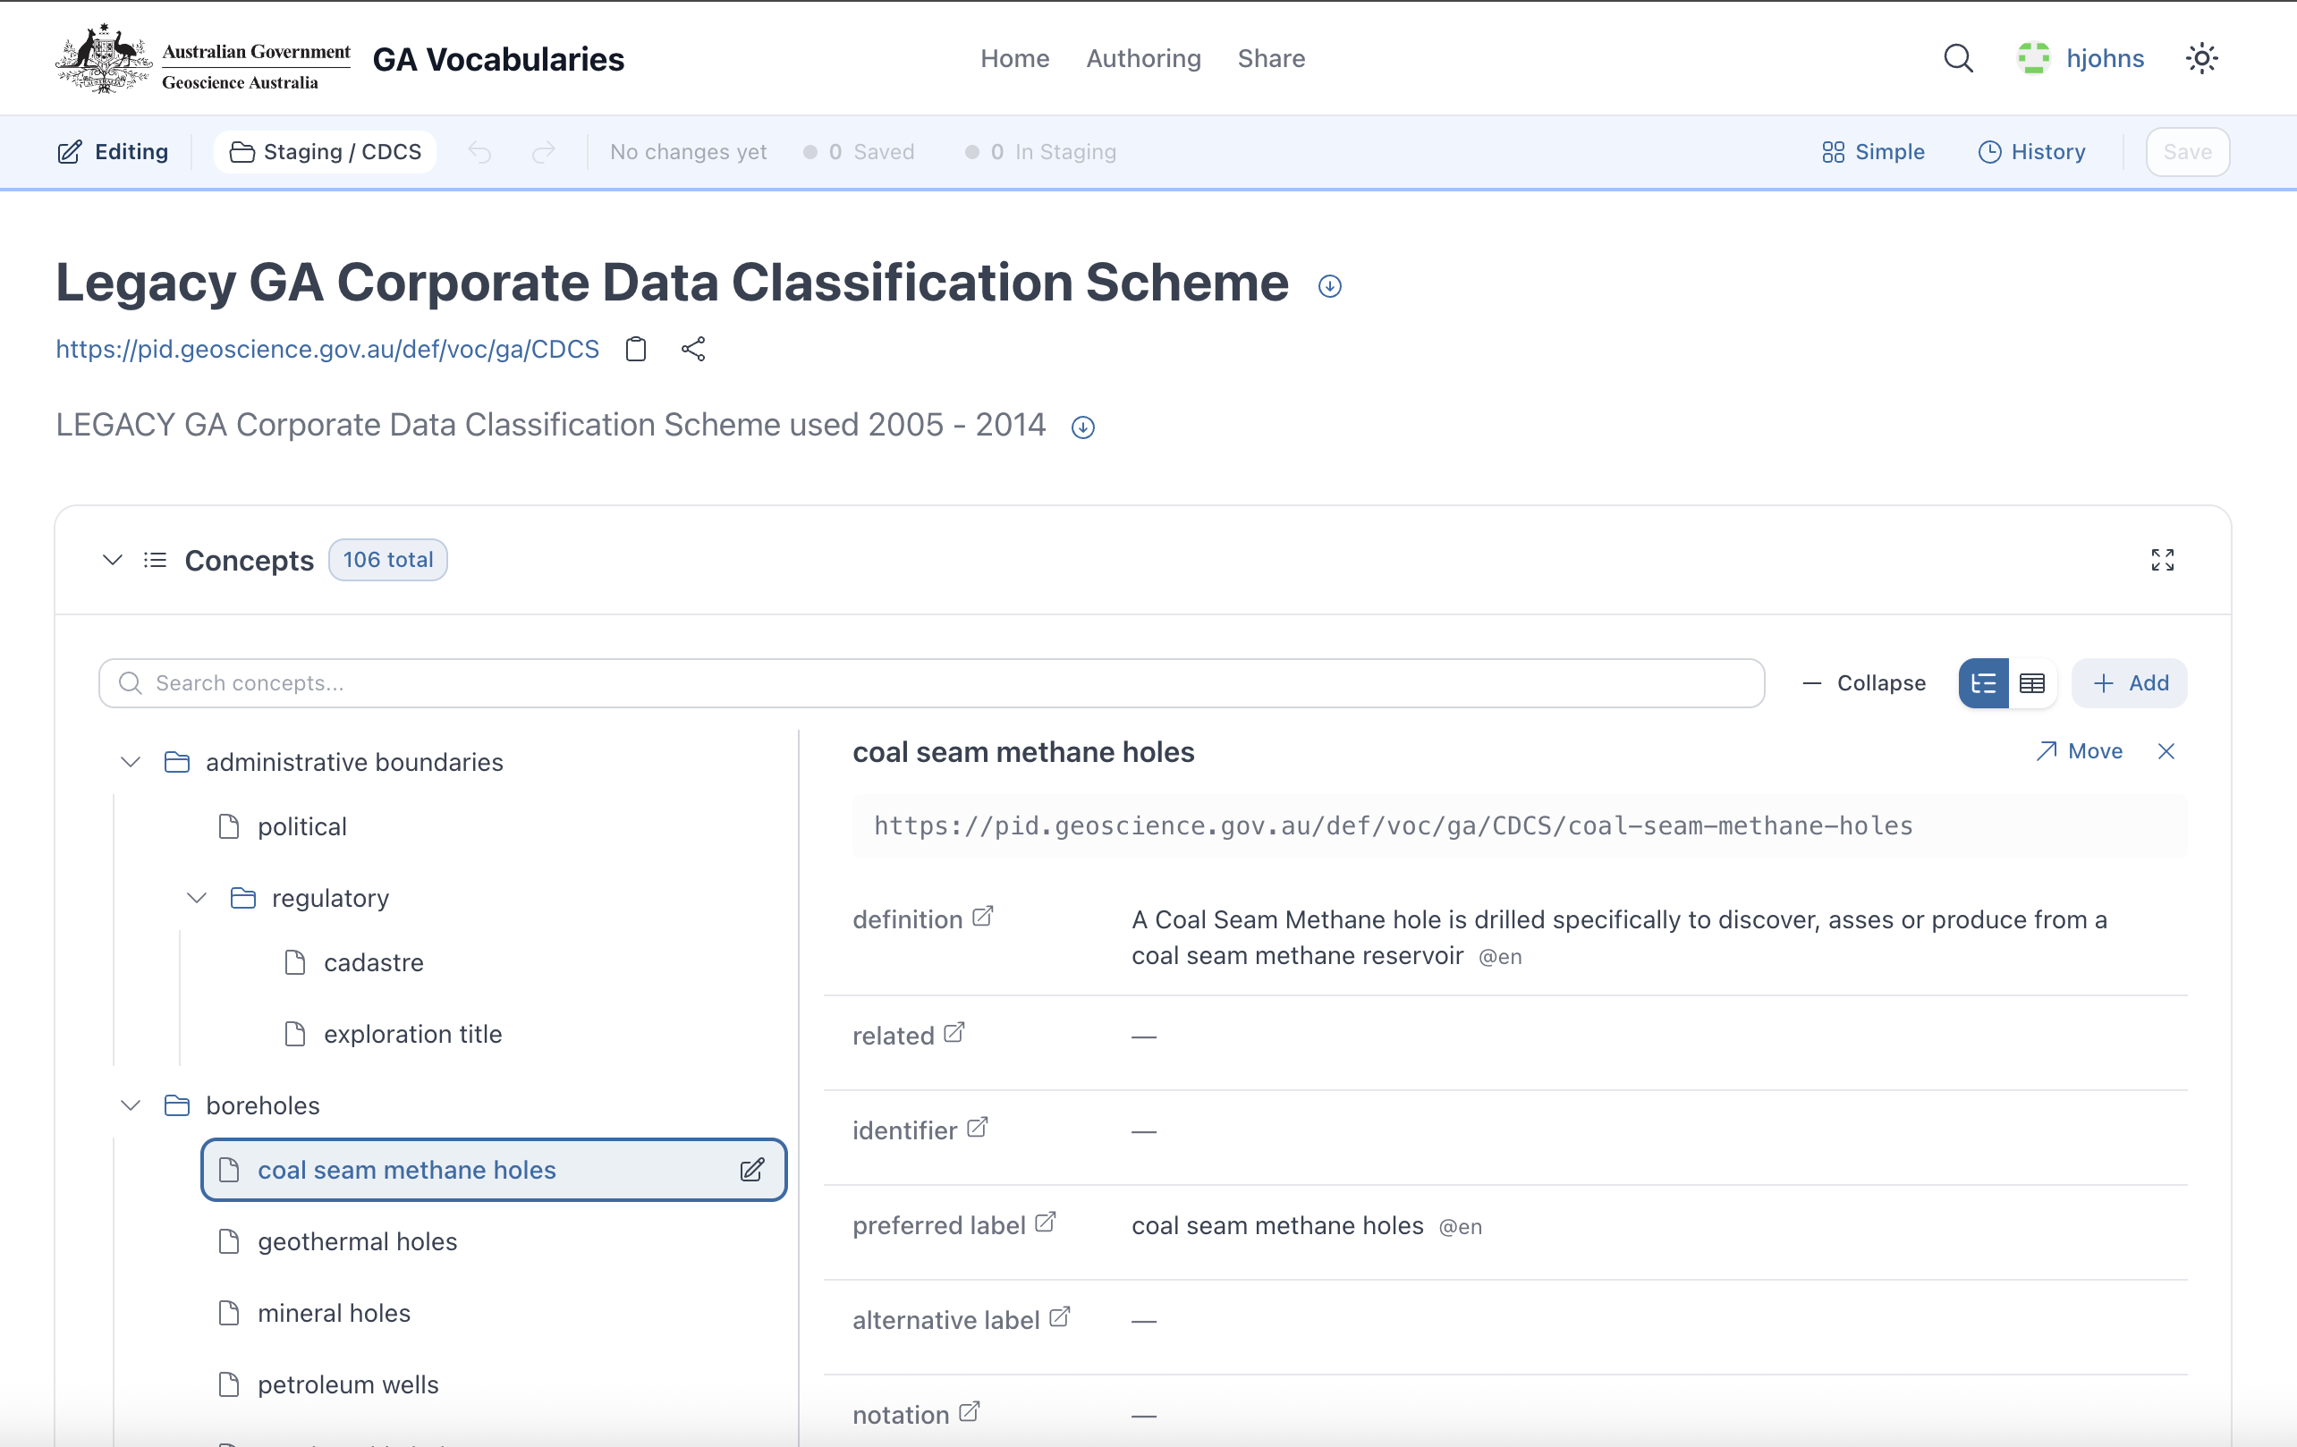Go to the Share page

(x=1271, y=58)
